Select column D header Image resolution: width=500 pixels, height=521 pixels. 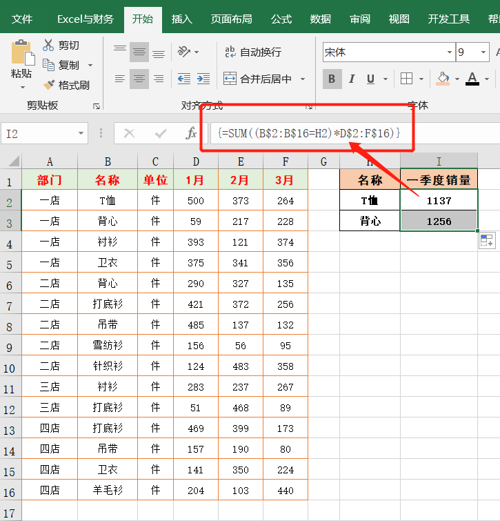click(x=196, y=161)
